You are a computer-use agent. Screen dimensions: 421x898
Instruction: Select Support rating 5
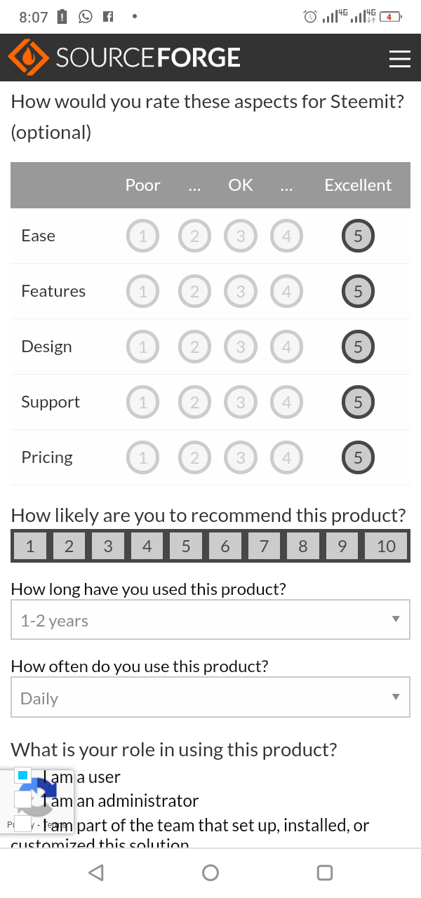click(358, 403)
